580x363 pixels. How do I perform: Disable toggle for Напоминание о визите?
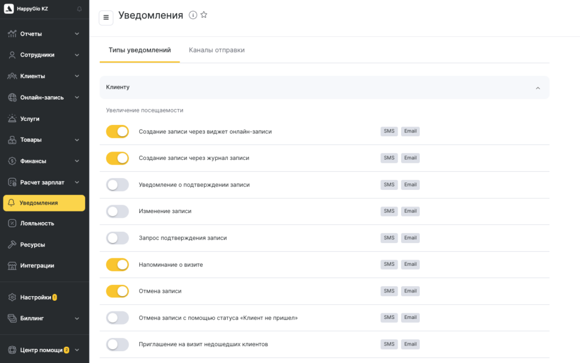pyautogui.click(x=117, y=265)
